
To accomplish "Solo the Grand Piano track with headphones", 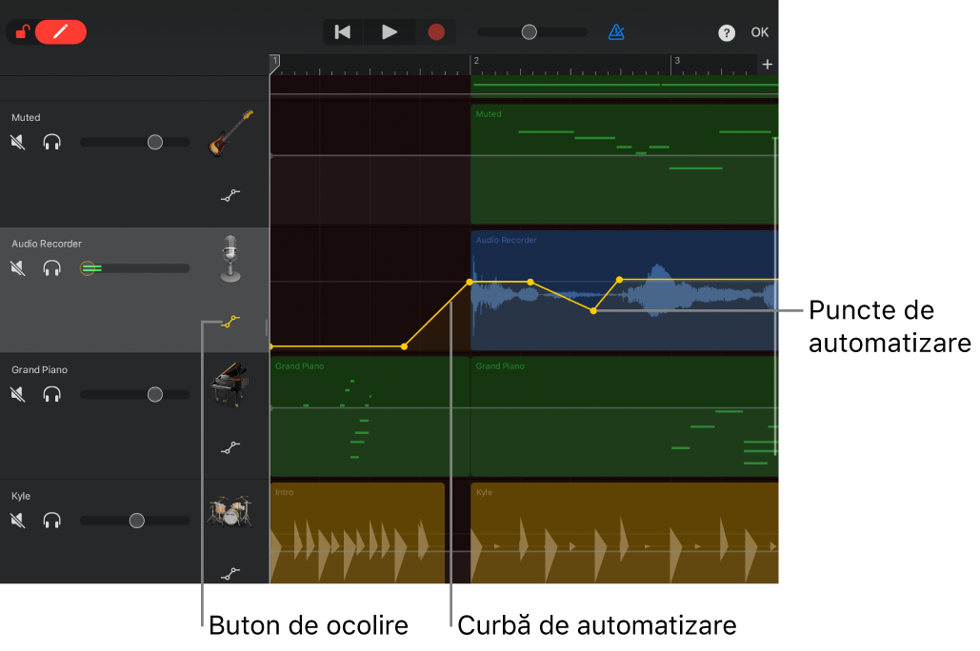I will tap(51, 394).
